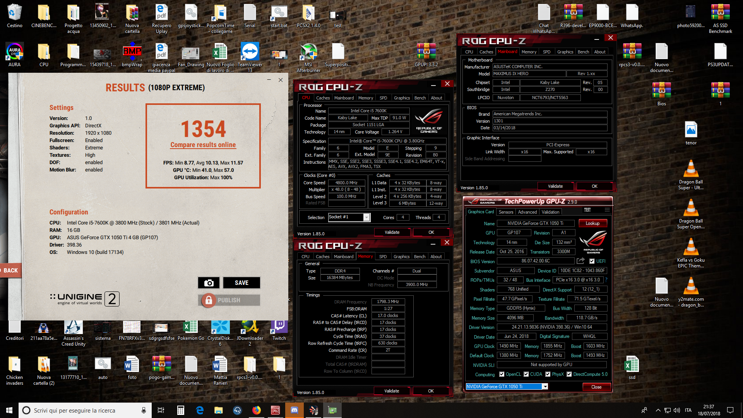Viewport: 743px width, 418px height.
Task: Toggle the UEFI checkbox in GPU-Z
Action: [592, 261]
